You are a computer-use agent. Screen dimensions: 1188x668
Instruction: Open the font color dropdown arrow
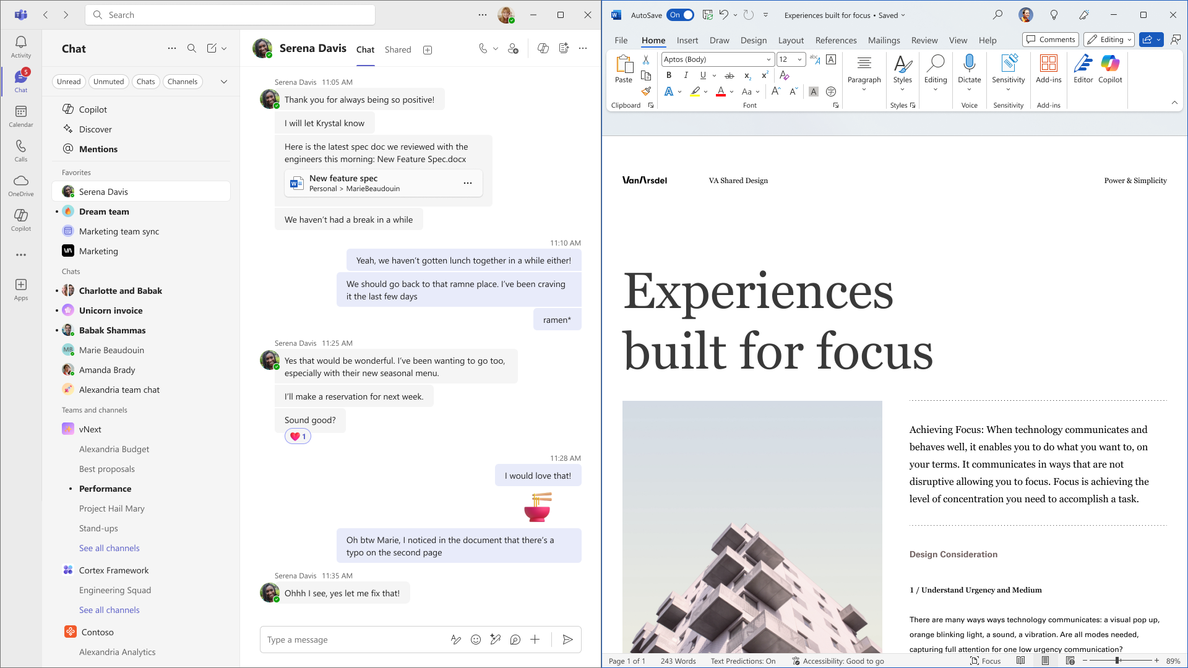[x=731, y=91]
